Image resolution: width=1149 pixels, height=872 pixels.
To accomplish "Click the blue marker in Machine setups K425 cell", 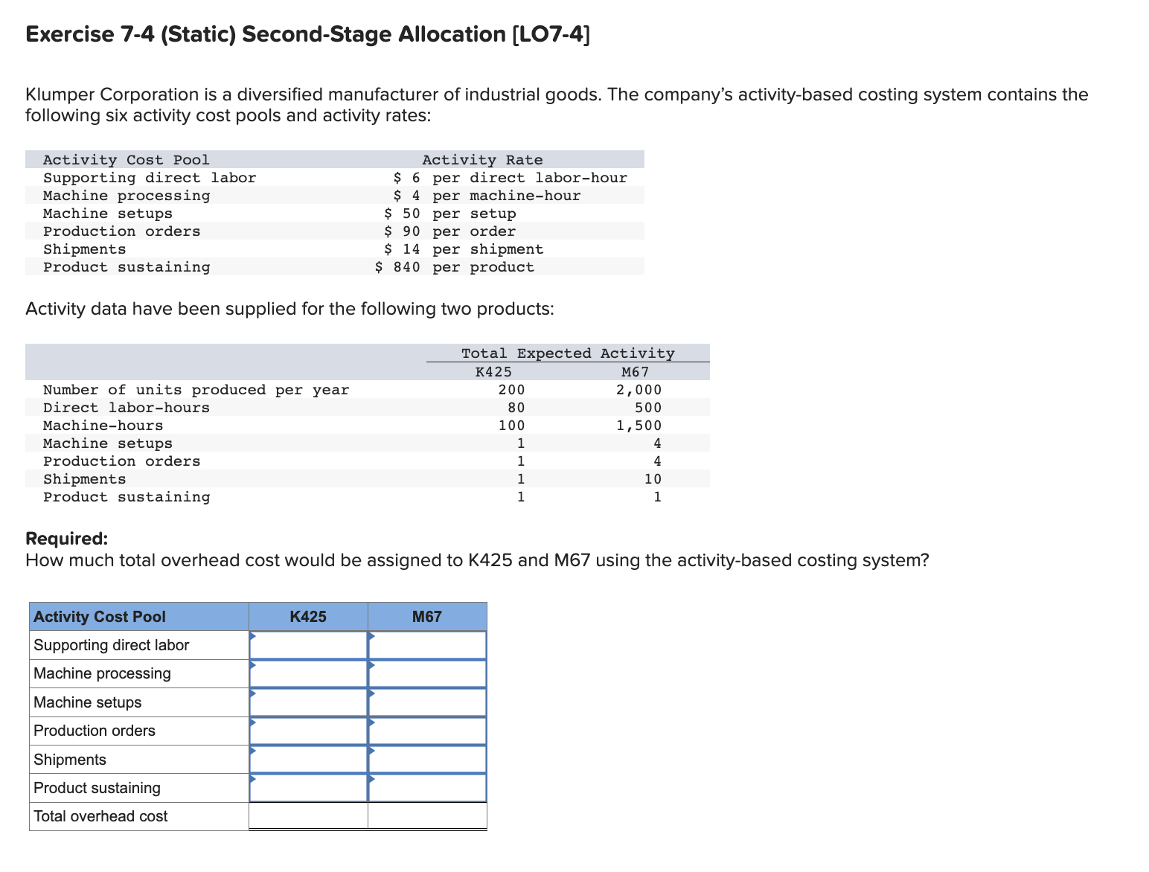I will 255,694.
